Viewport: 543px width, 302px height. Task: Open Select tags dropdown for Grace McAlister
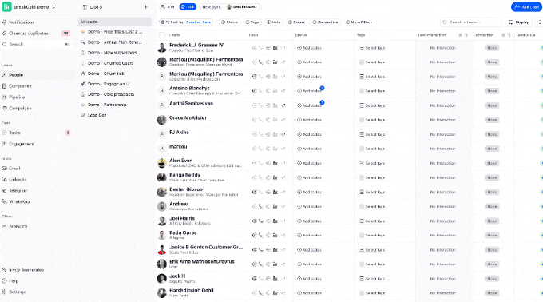tap(372, 120)
